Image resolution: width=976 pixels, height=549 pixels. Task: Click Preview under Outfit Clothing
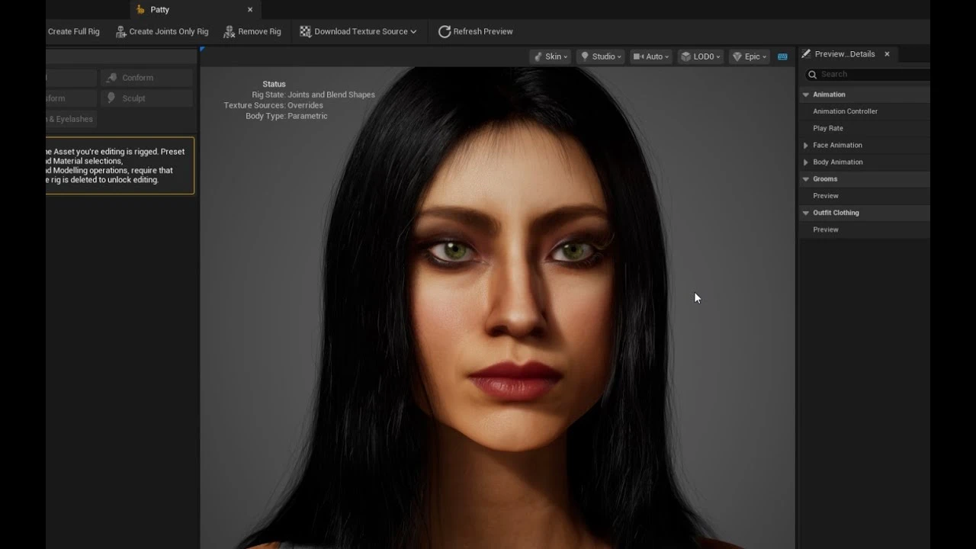(x=825, y=229)
